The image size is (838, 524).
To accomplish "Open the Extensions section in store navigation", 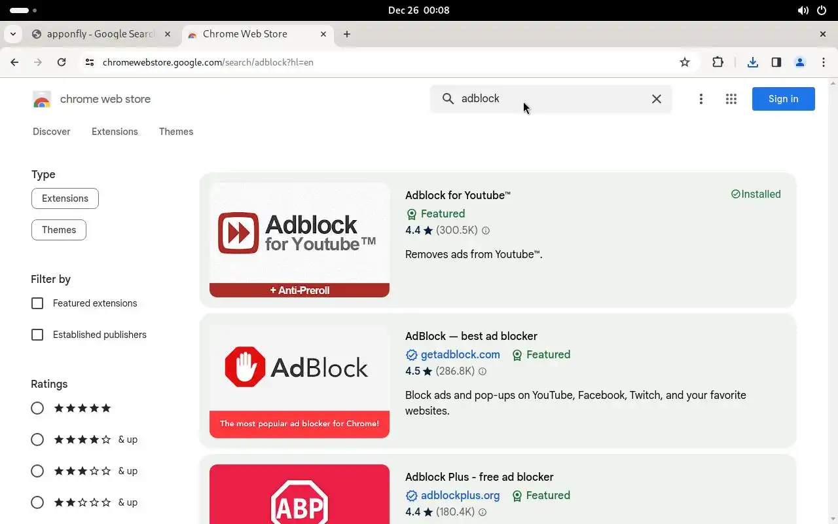I will click(115, 132).
